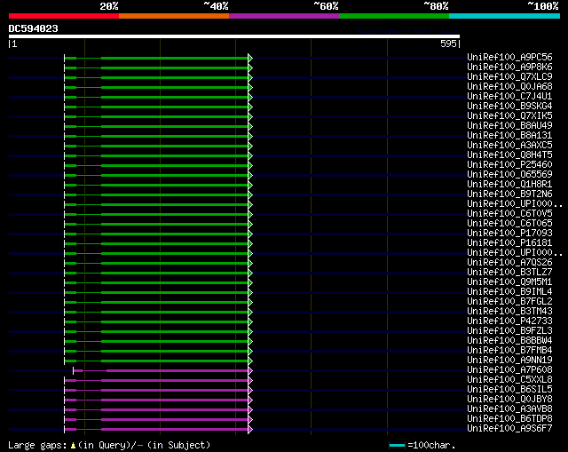The height and width of the screenshot is (452, 568).
Task: Select hit label UniRef100_Q7XLC9
Action: click(509, 76)
